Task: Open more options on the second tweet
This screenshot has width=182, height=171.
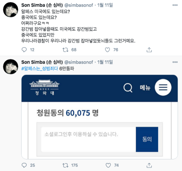Action: click(x=175, y=62)
